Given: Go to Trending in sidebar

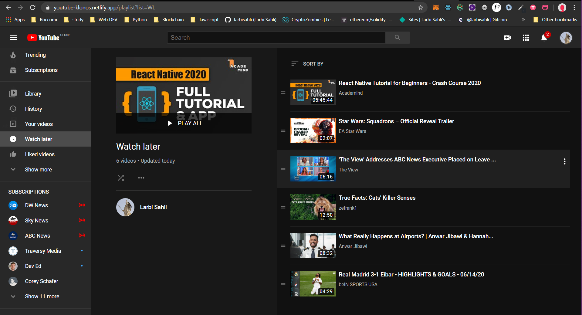Looking at the screenshot, I should 46,55.
